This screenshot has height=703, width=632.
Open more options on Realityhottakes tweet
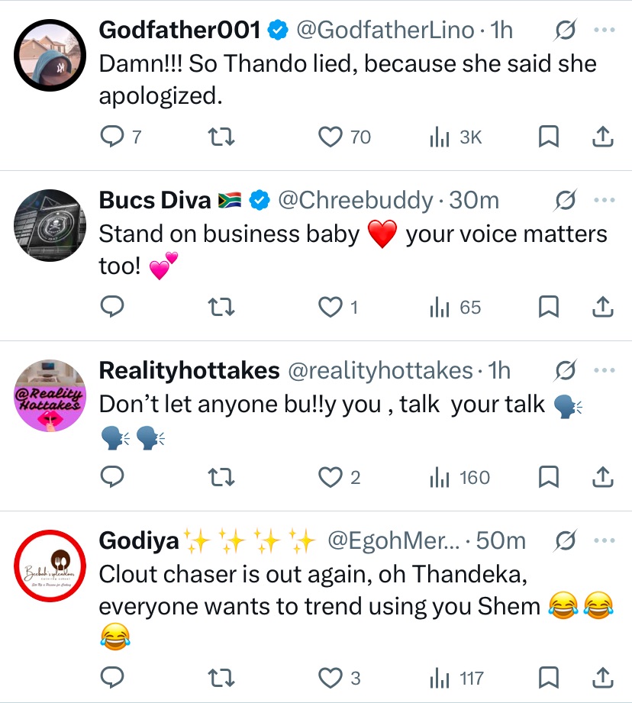click(604, 371)
